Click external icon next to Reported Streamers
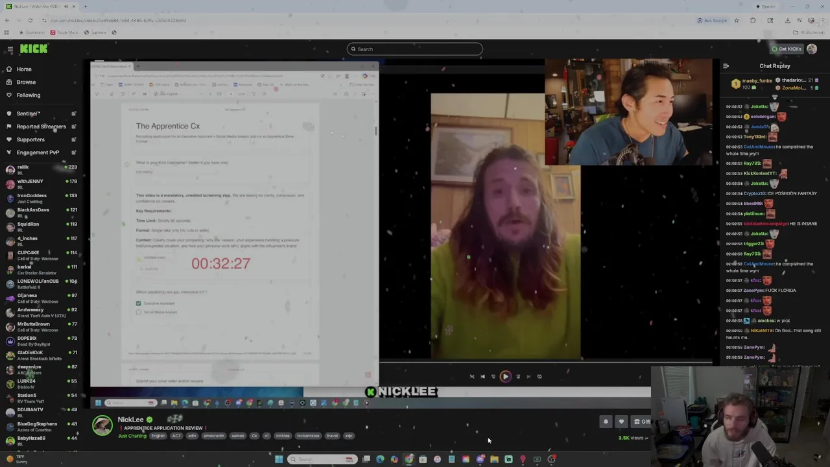Image resolution: width=830 pixels, height=467 pixels. [73, 126]
